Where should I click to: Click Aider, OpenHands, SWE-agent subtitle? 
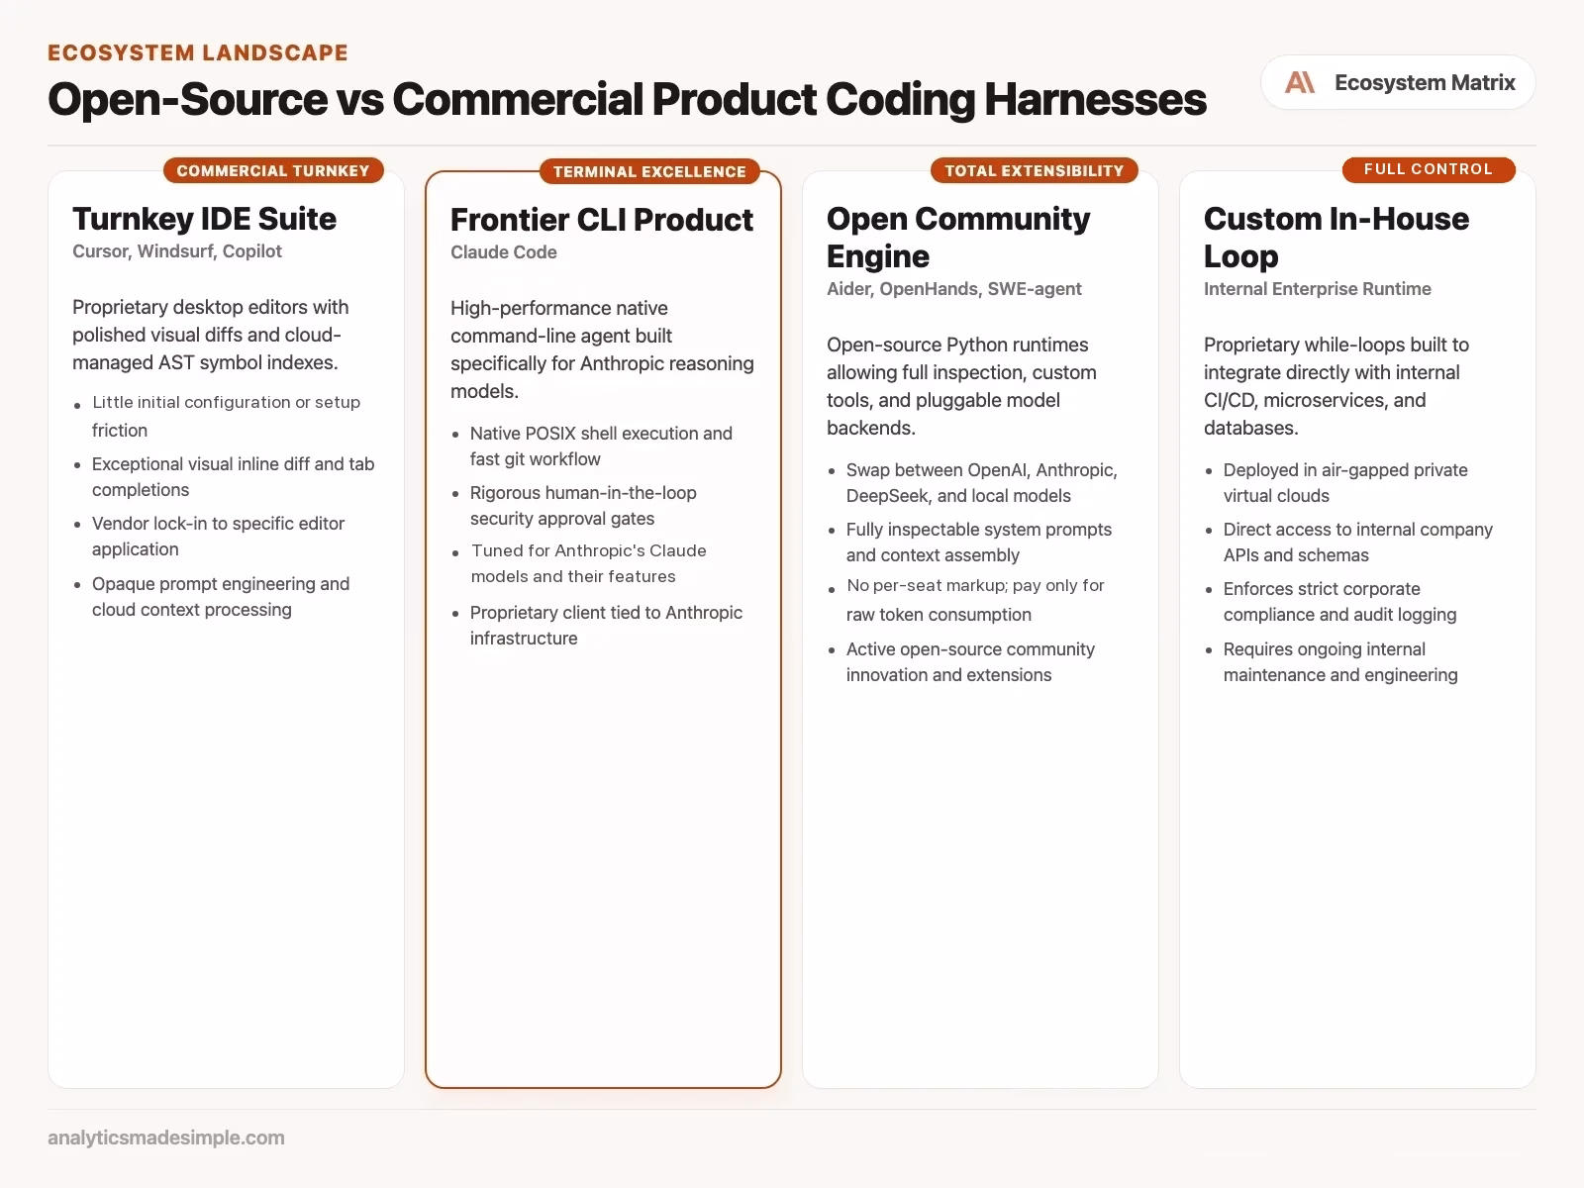point(954,288)
